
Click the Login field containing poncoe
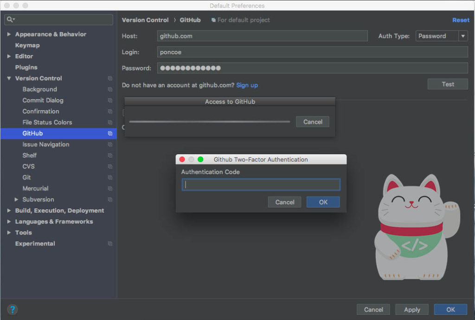coord(313,52)
